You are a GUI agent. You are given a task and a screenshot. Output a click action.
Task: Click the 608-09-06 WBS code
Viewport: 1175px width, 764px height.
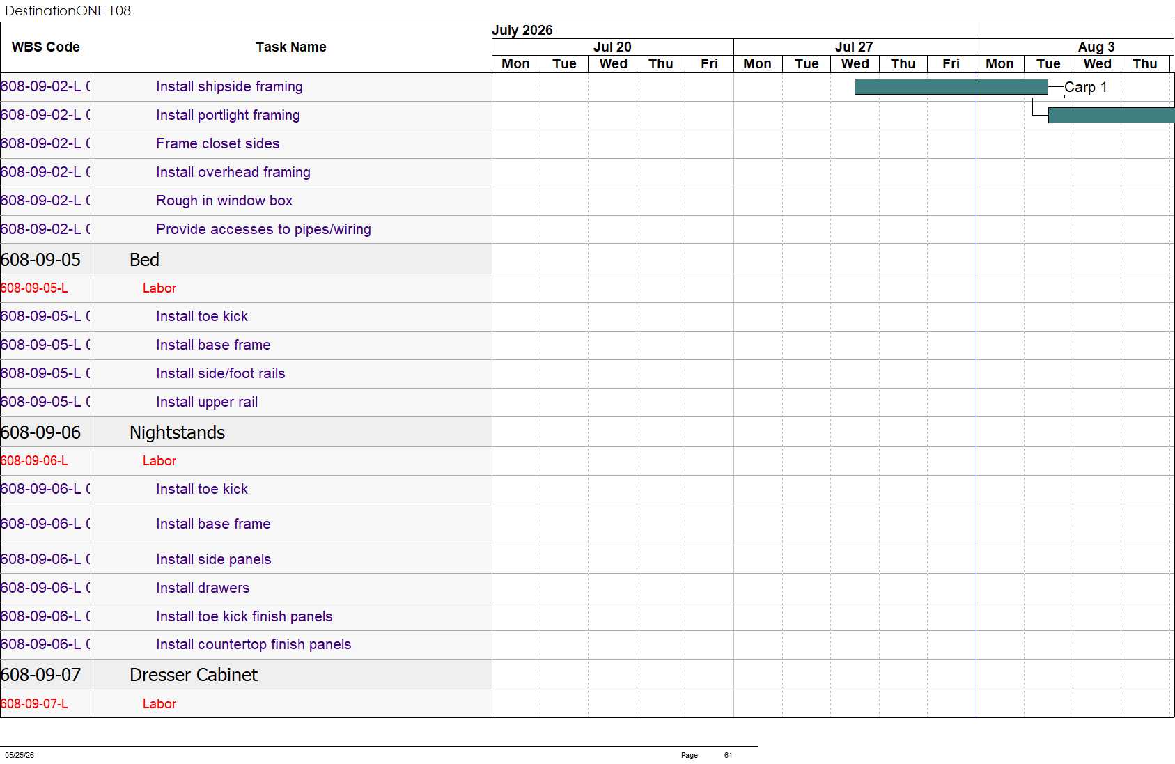click(x=41, y=432)
